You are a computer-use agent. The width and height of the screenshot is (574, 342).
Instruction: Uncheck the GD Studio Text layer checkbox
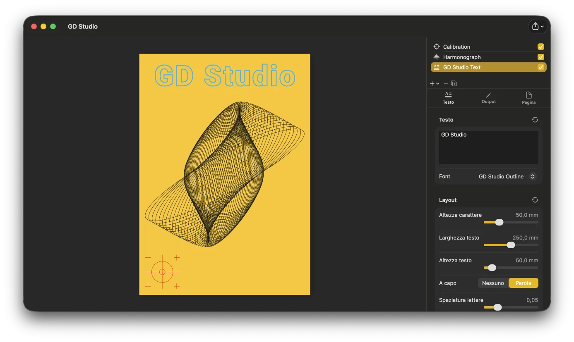(x=540, y=67)
